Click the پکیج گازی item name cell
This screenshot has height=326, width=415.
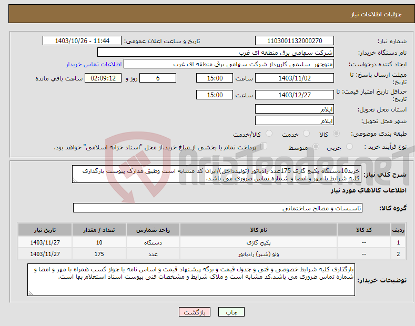point(258,242)
